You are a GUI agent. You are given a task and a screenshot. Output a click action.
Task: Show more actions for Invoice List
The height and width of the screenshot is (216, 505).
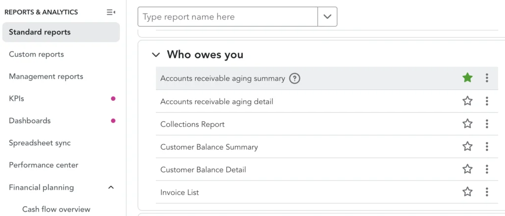tap(487, 192)
